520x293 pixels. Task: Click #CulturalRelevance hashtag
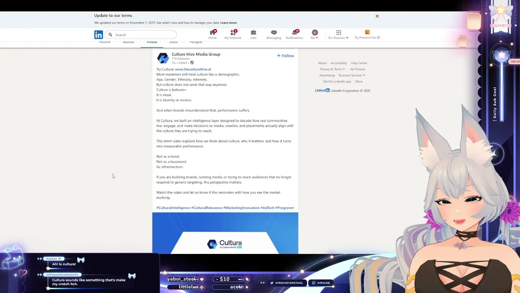pos(206,208)
